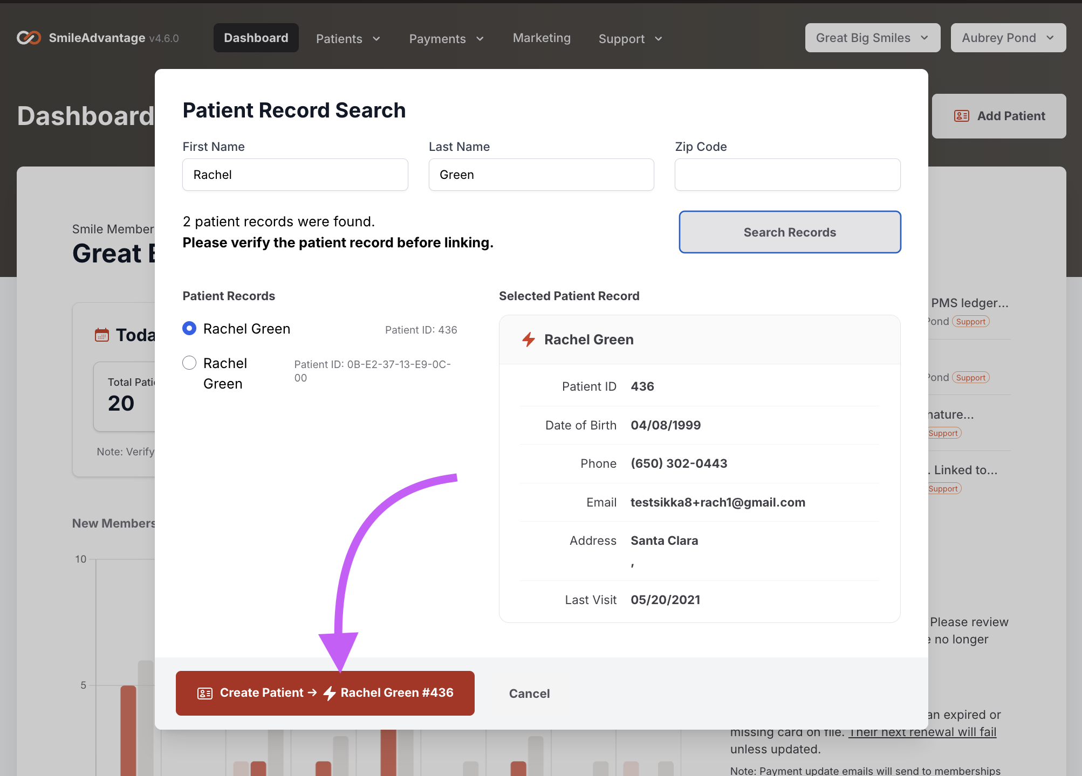This screenshot has width=1082, height=776.
Task: Open the Aubrey Pond user menu
Action: [1008, 38]
